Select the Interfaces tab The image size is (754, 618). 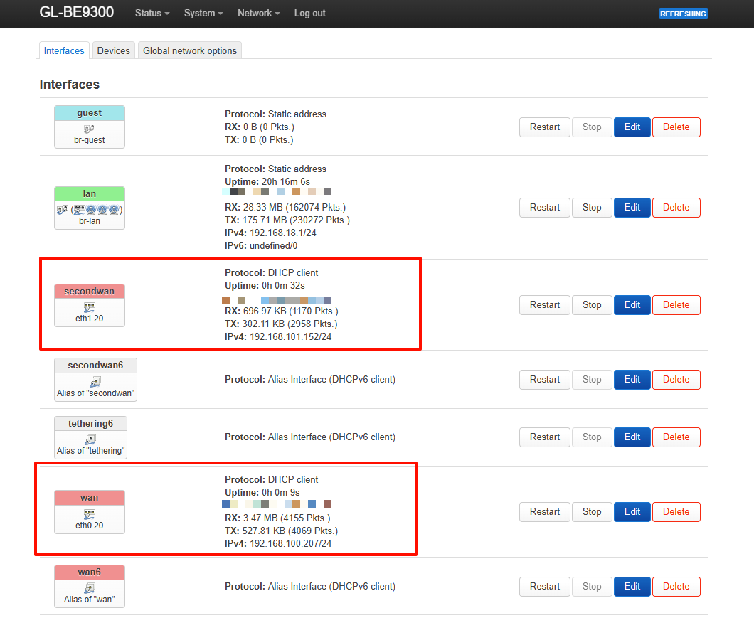tap(64, 50)
